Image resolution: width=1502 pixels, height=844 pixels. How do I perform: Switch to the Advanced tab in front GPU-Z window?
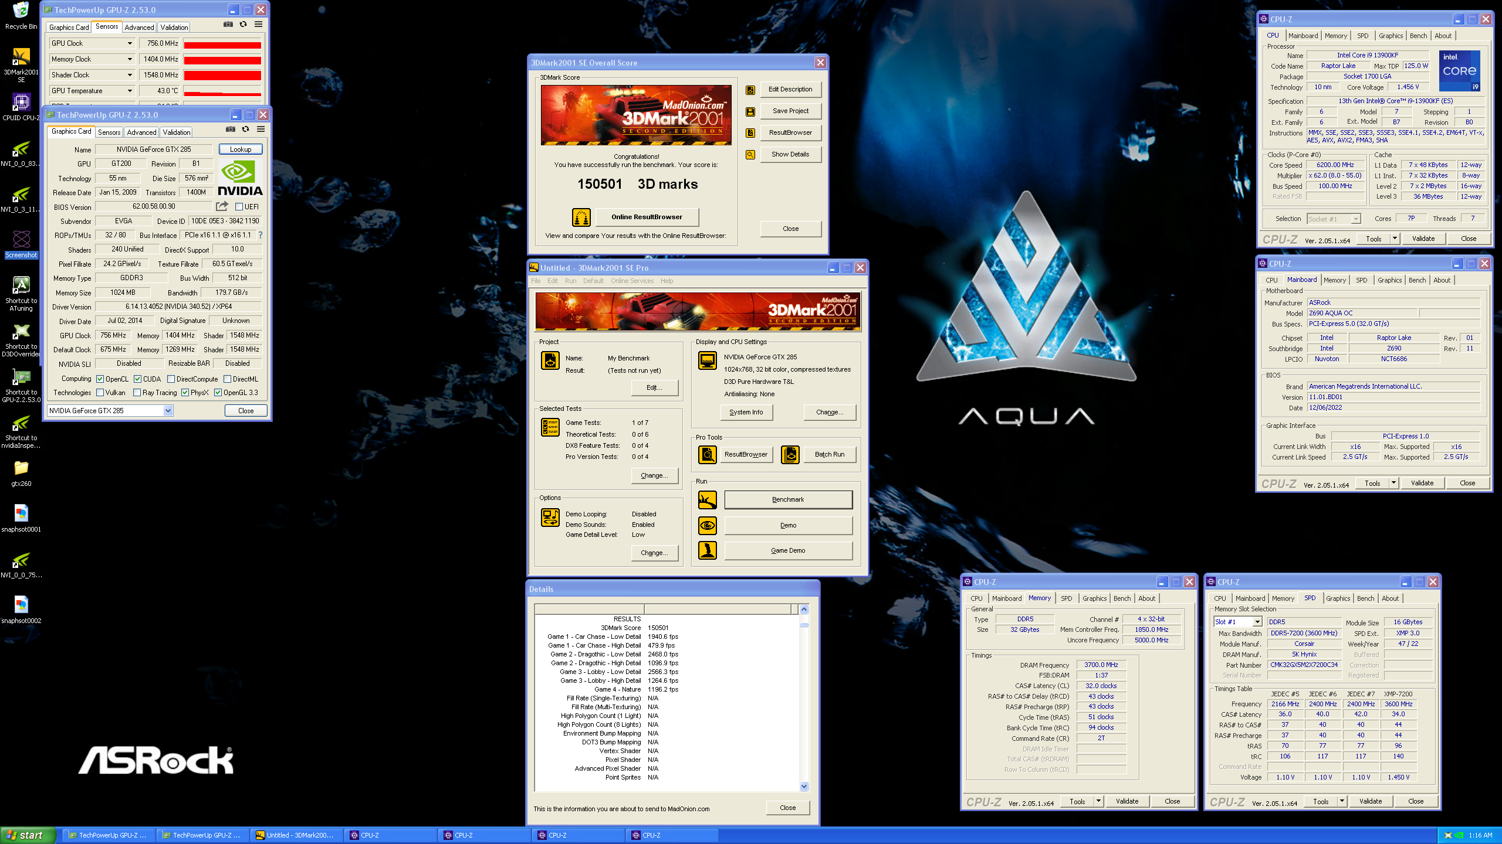(x=141, y=132)
